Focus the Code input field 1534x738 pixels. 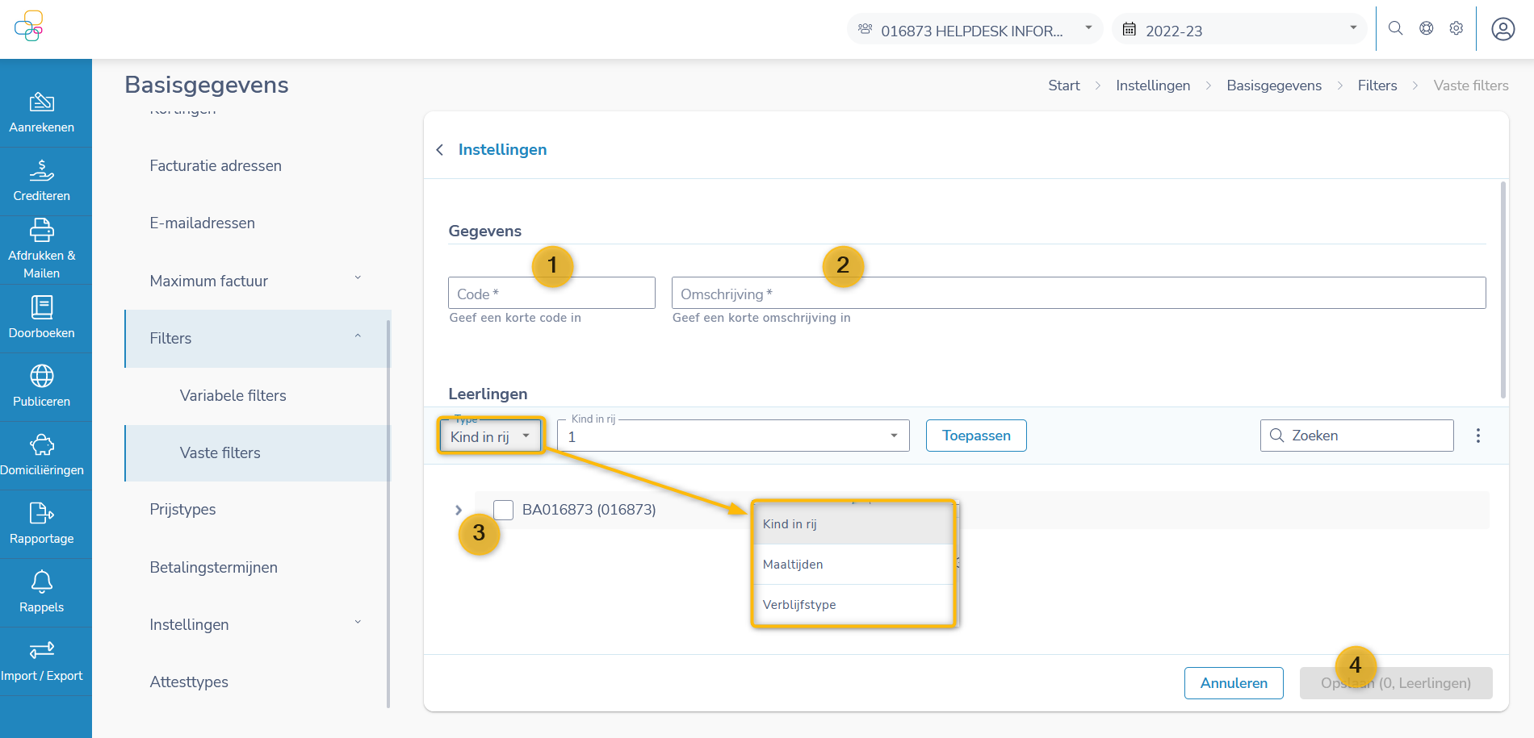click(x=551, y=293)
